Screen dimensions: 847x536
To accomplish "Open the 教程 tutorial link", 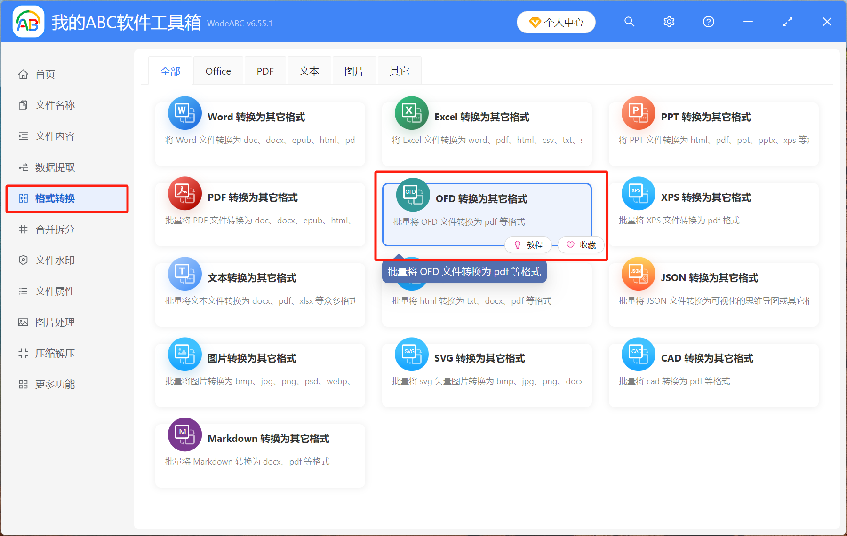I will (x=528, y=245).
